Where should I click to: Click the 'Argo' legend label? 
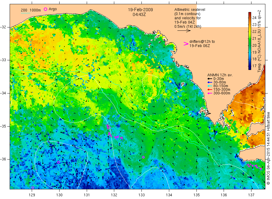coord(53,9)
